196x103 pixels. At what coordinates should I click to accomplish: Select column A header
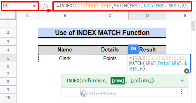click(27, 16)
